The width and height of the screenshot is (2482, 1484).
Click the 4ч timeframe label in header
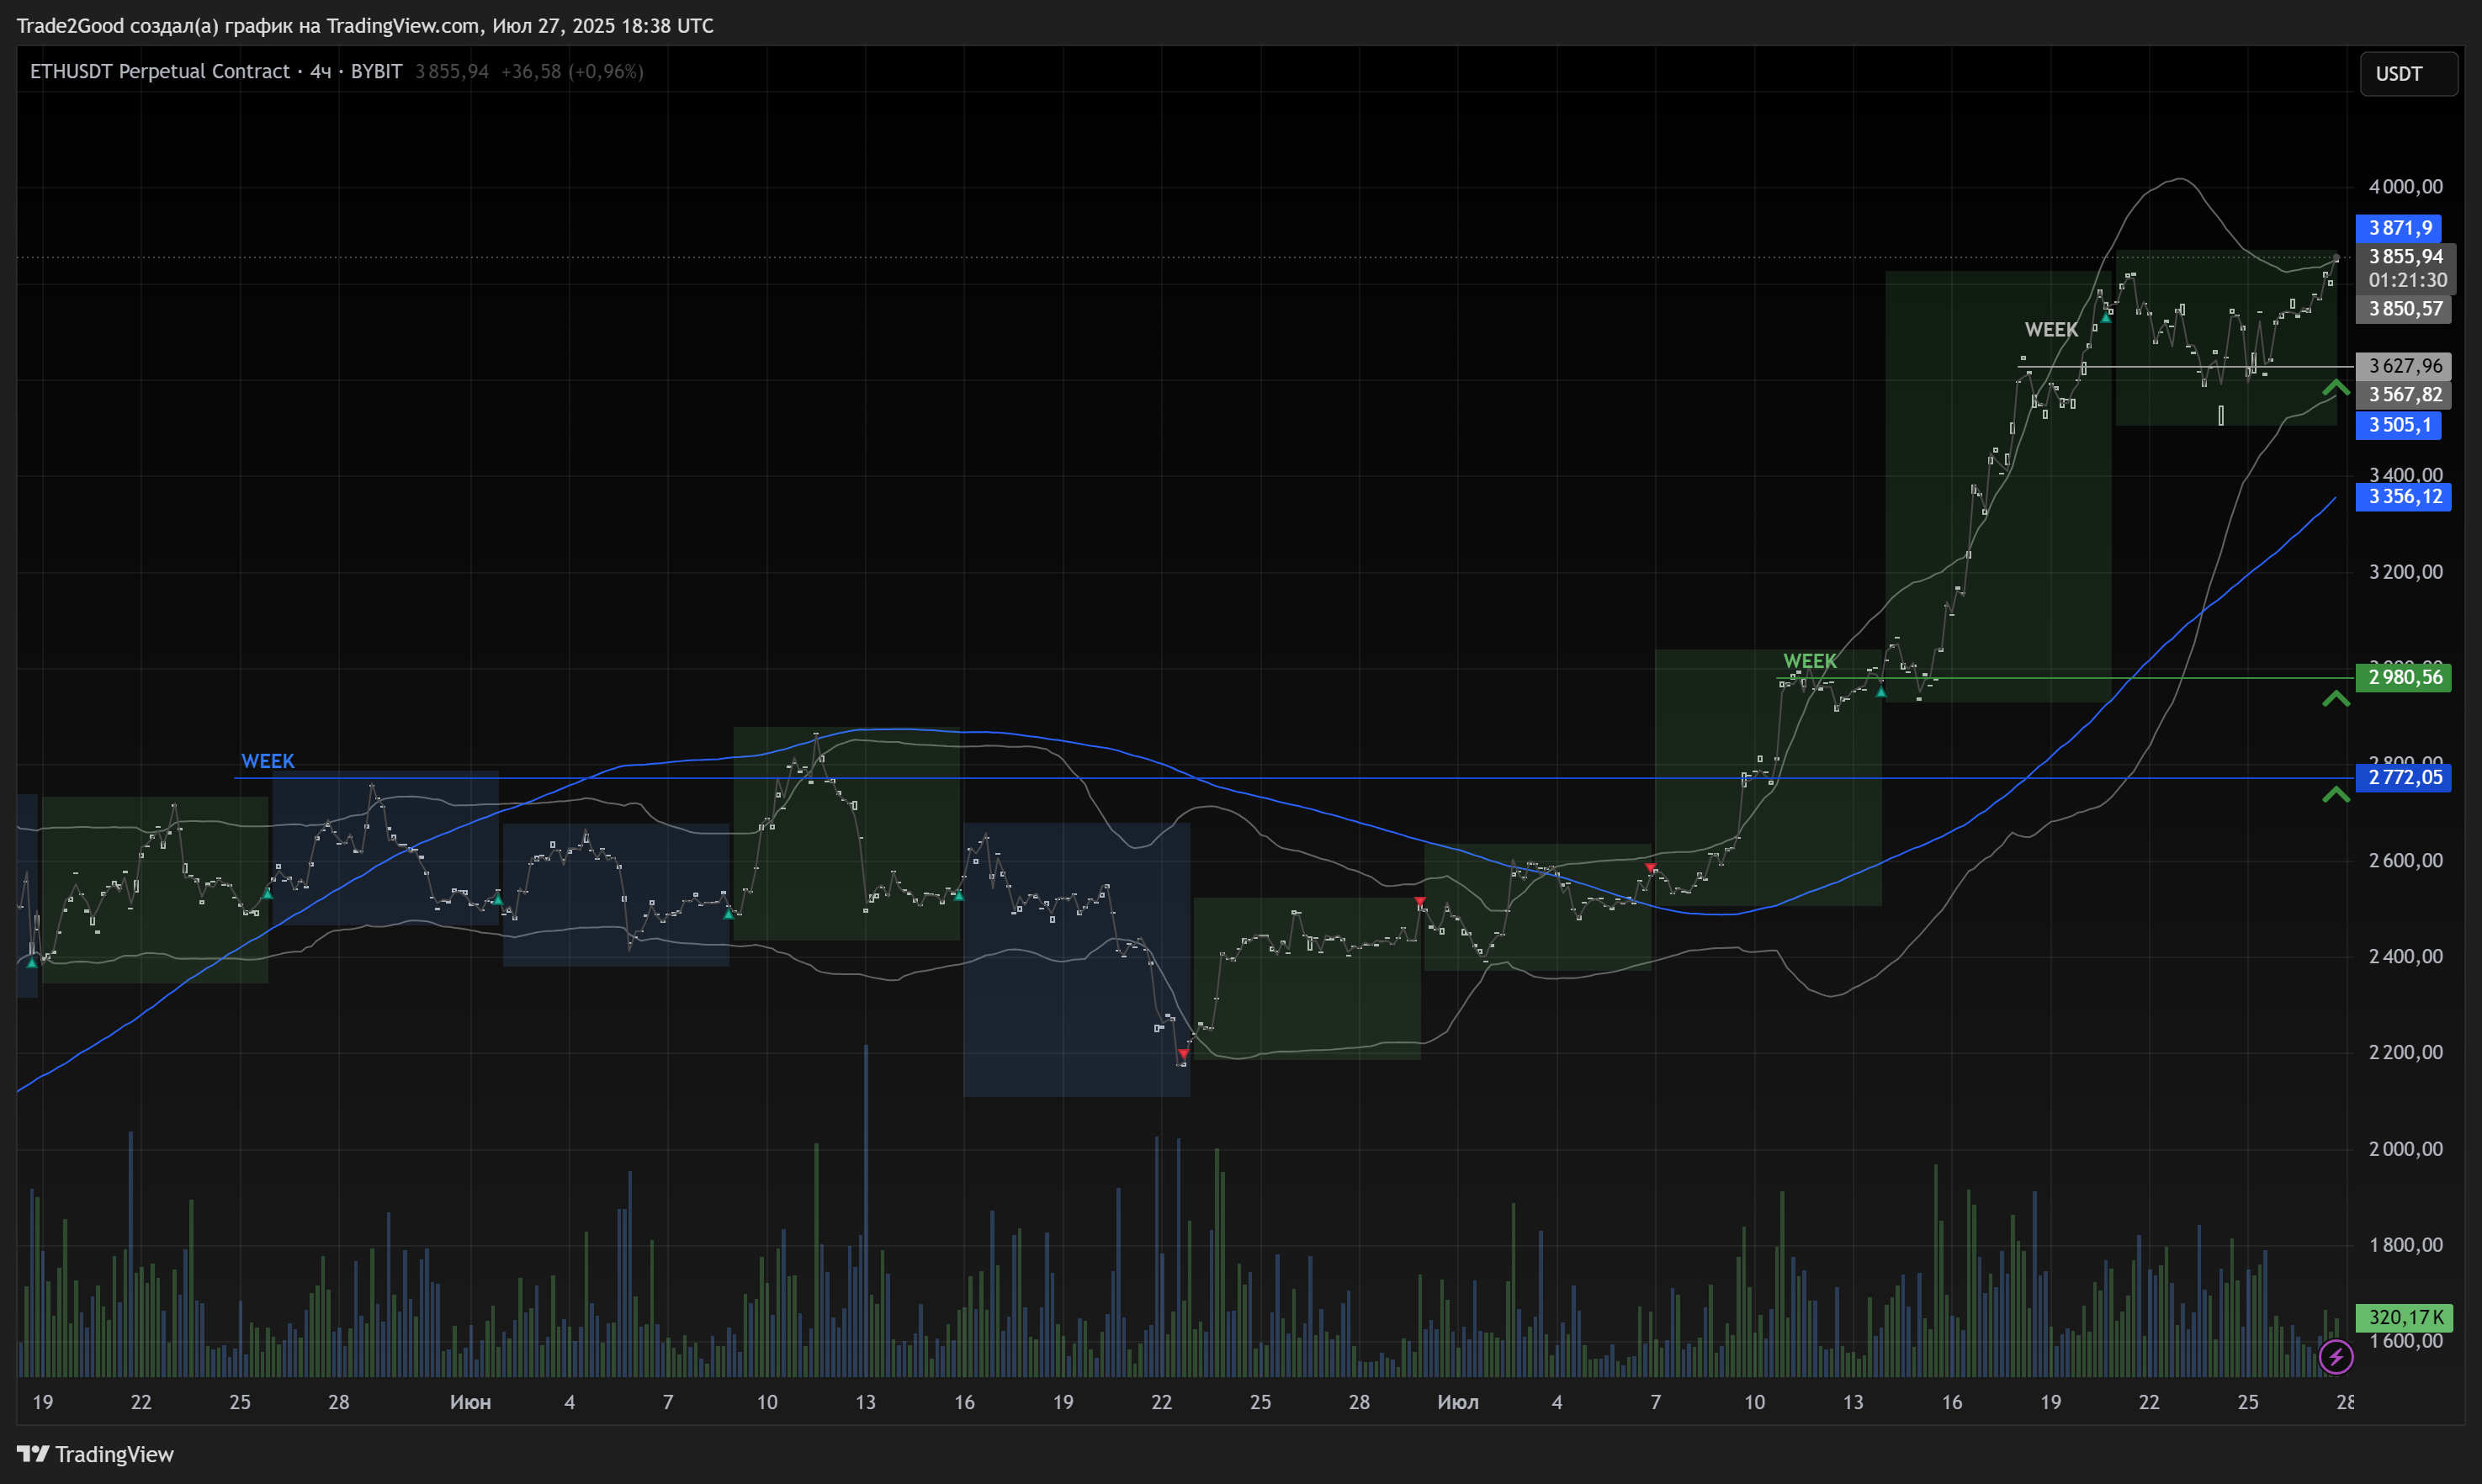pyautogui.click(x=320, y=71)
